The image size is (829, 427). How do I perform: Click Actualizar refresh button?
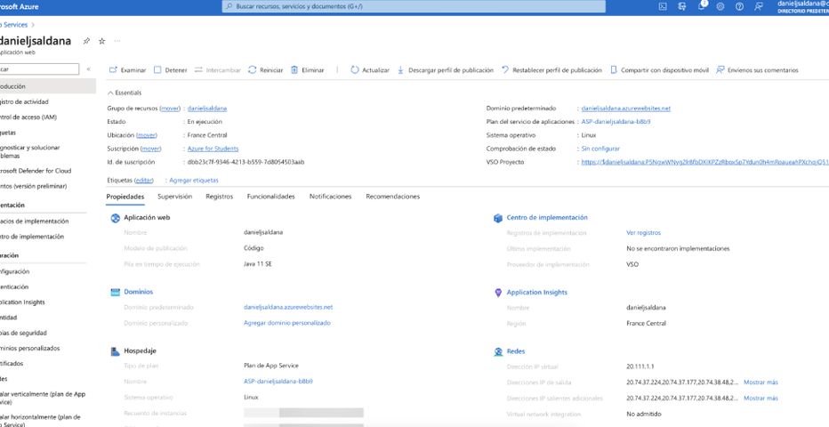370,70
